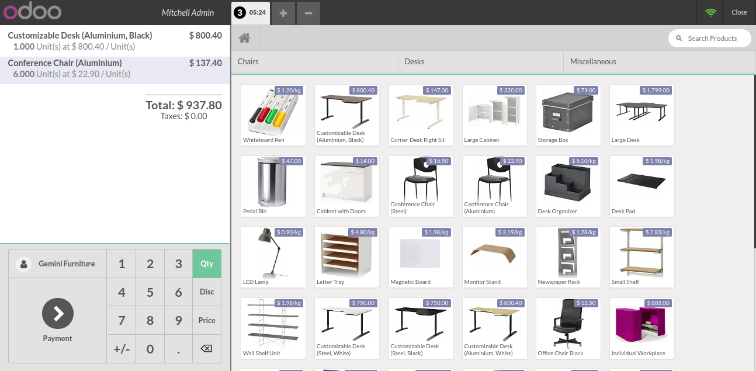Open the Desks category
756x371 pixels.
(x=481, y=61)
